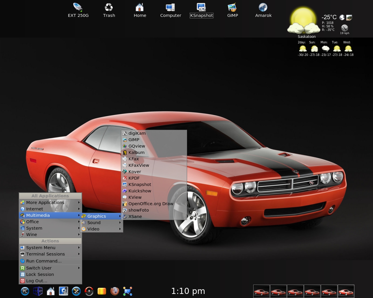Open the EXT 250G drive desktop icon
373x298 pixels.
point(78,10)
